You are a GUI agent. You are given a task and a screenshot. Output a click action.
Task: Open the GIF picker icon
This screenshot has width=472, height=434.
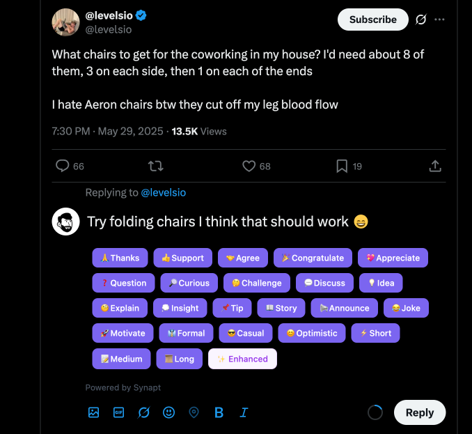(118, 412)
